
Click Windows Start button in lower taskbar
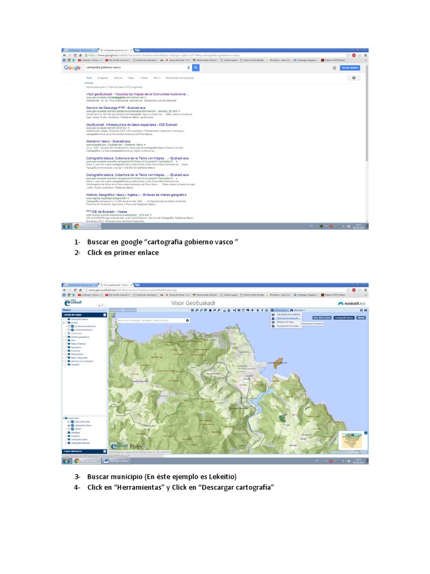[x=66, y=461]
